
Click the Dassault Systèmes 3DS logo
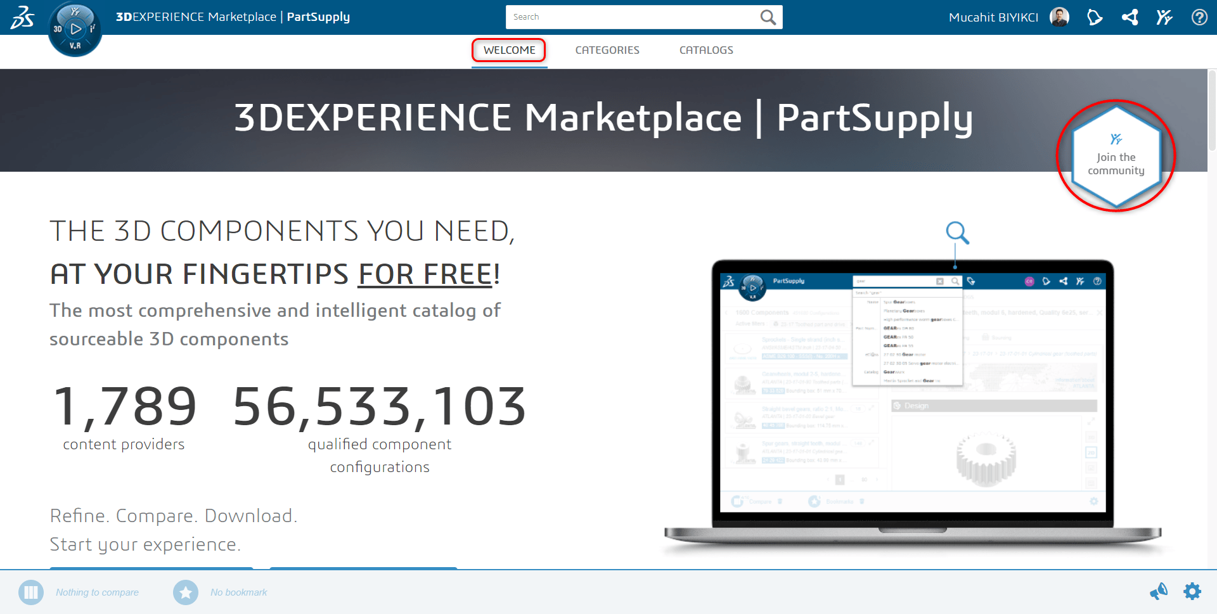(22, 17)
